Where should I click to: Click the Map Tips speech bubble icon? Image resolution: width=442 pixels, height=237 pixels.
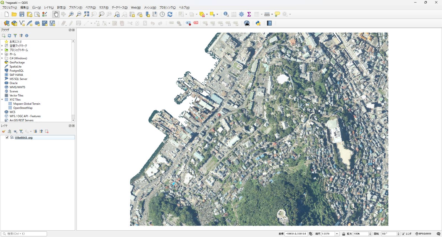point(277,14)
